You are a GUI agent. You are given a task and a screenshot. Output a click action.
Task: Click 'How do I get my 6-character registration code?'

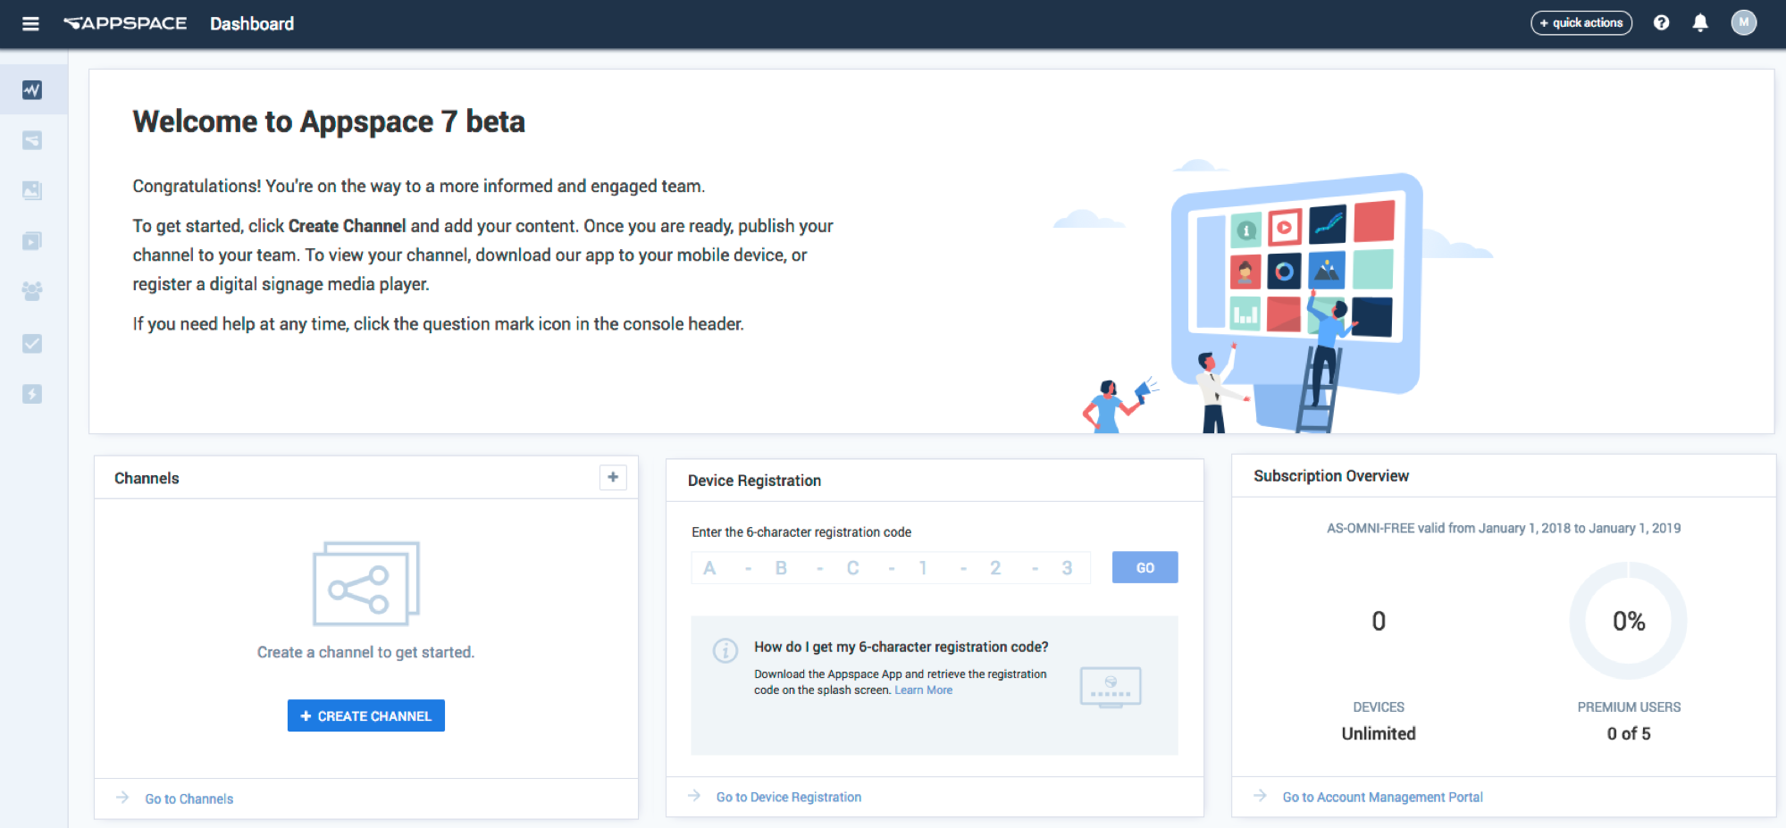(x=901, y=647)
